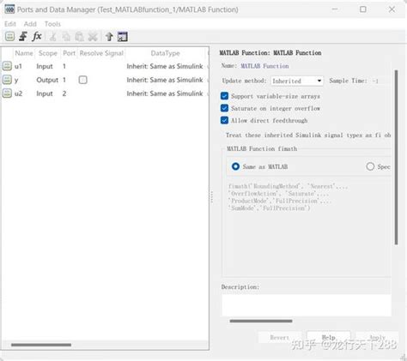Image resolution: width=407 pixels, height=361 pixels.
Task: Uncheck Support variable-size arrays
Action: click(224, 96)
